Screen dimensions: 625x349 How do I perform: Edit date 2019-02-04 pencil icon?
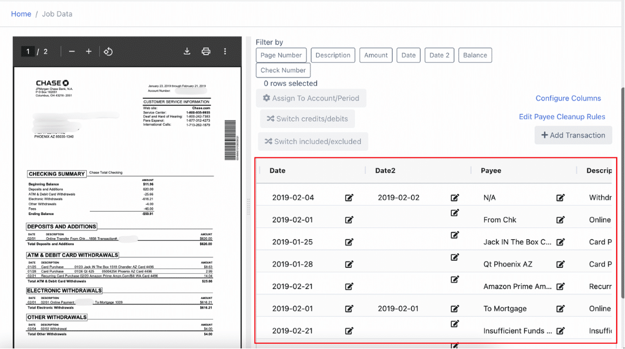tap(349, 198)
